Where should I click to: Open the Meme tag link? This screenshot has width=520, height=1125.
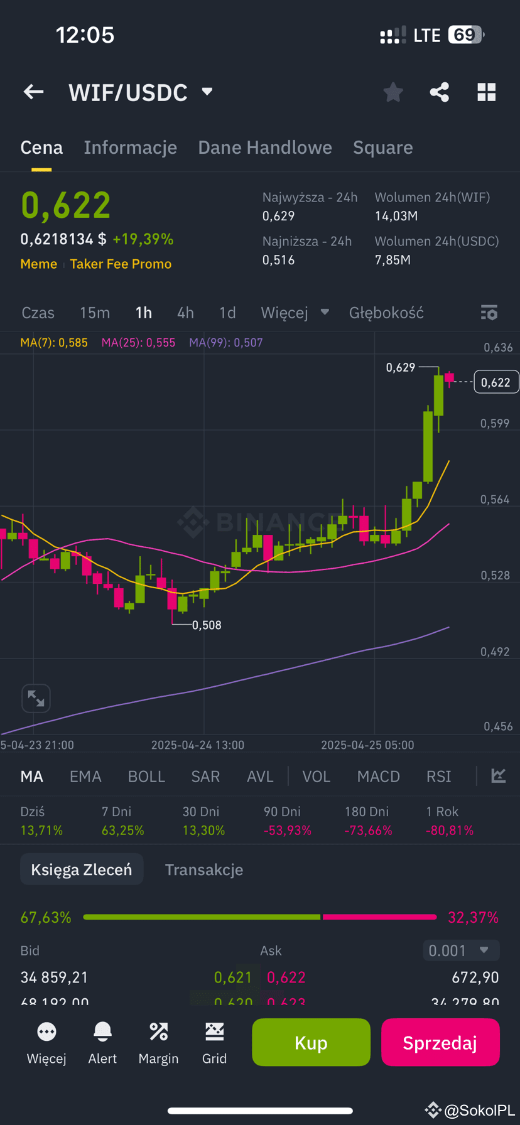click(x=39, y=264)
